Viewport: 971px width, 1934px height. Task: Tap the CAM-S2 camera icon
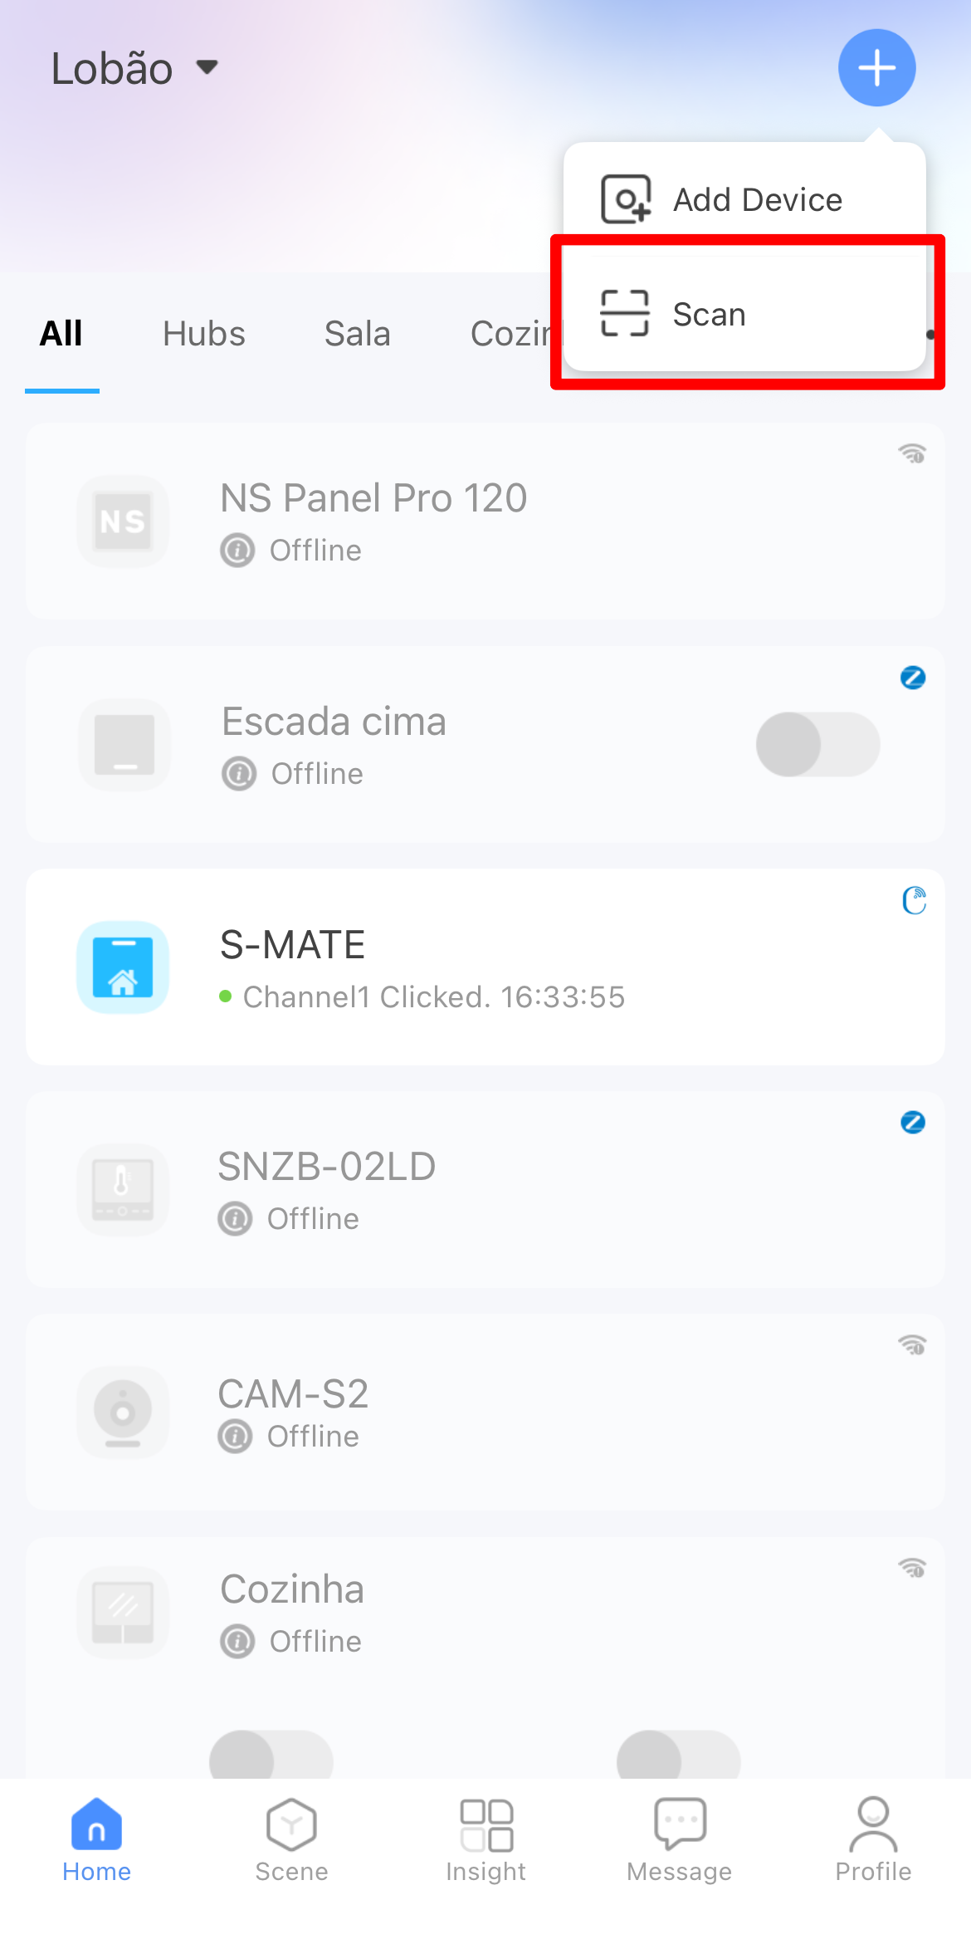123,1413
